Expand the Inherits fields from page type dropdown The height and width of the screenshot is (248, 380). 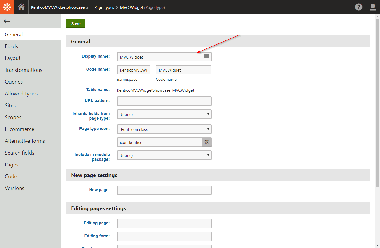[164, 114]
